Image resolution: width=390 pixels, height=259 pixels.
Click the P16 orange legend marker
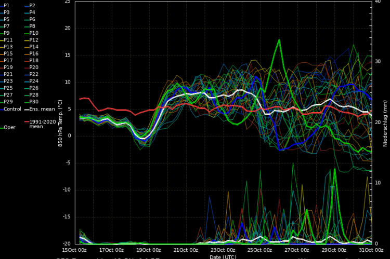point(27,53)
